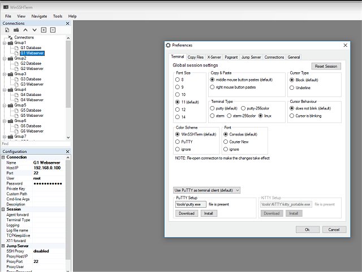Switch to the Jump Server tab
The width and height of the screenshot is (362, 272).
pyautogui.click(x=251, y=57)
